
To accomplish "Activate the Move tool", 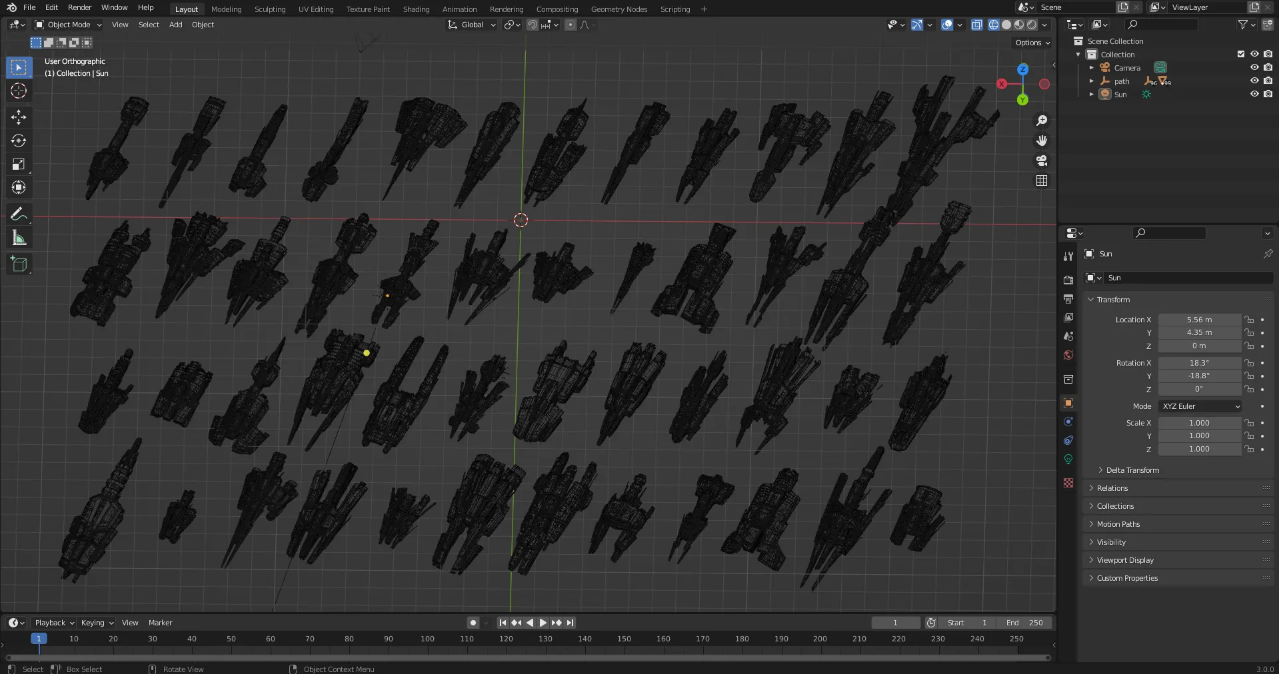I will coord(19,117).
